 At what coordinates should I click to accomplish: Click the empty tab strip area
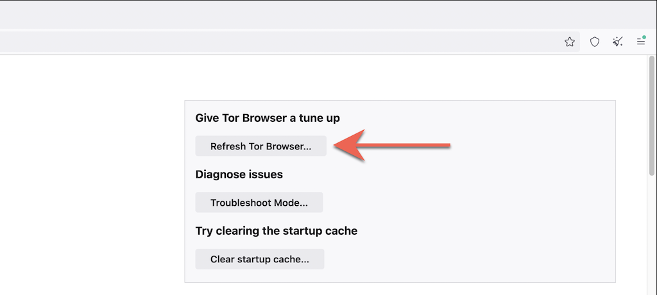(x=321, y=14)
